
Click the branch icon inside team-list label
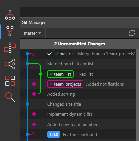(x=51, y=74)
